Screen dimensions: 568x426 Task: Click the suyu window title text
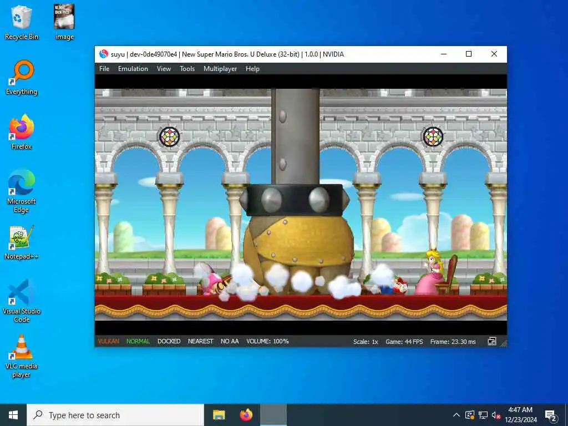[x=227, y=54]
